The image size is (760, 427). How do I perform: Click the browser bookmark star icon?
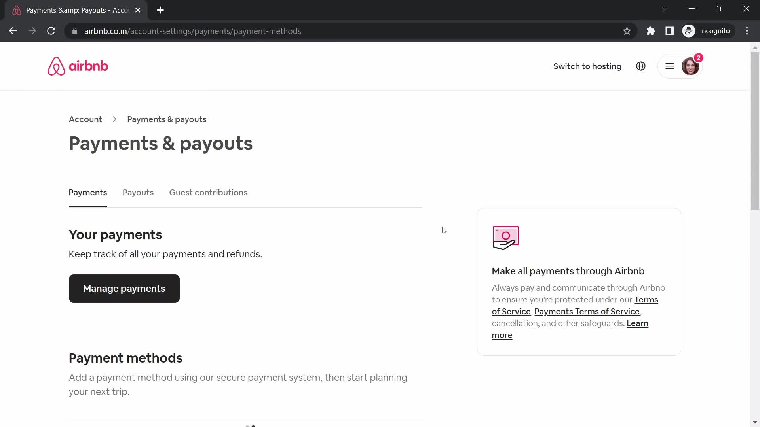[x=626, y=31]
